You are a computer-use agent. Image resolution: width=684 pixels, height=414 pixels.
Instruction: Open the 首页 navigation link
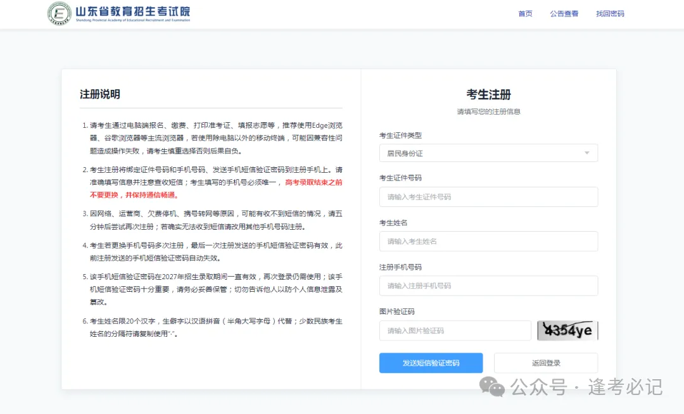pos(525,13)
